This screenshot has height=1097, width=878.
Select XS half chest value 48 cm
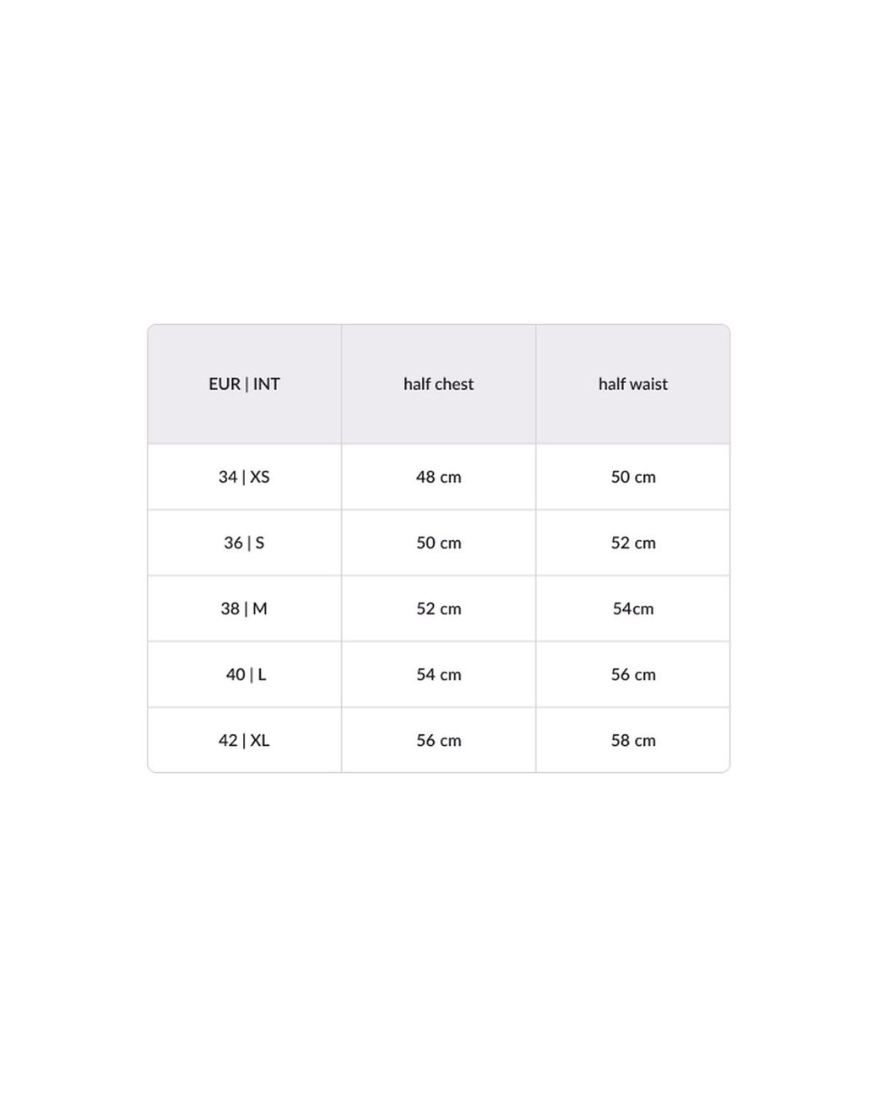[x=438, y=477]
